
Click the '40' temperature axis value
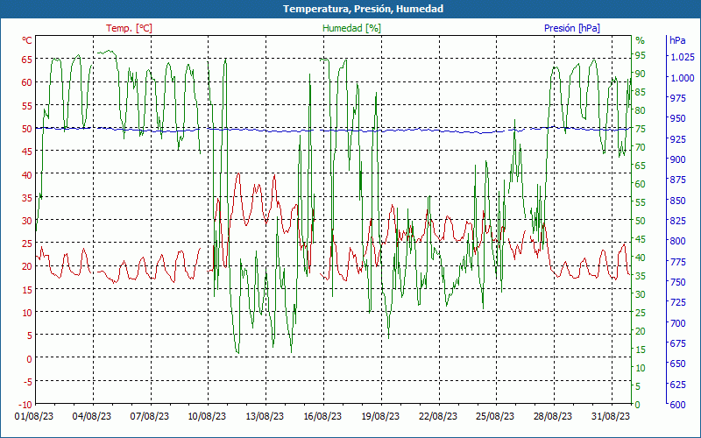[27, 174]
